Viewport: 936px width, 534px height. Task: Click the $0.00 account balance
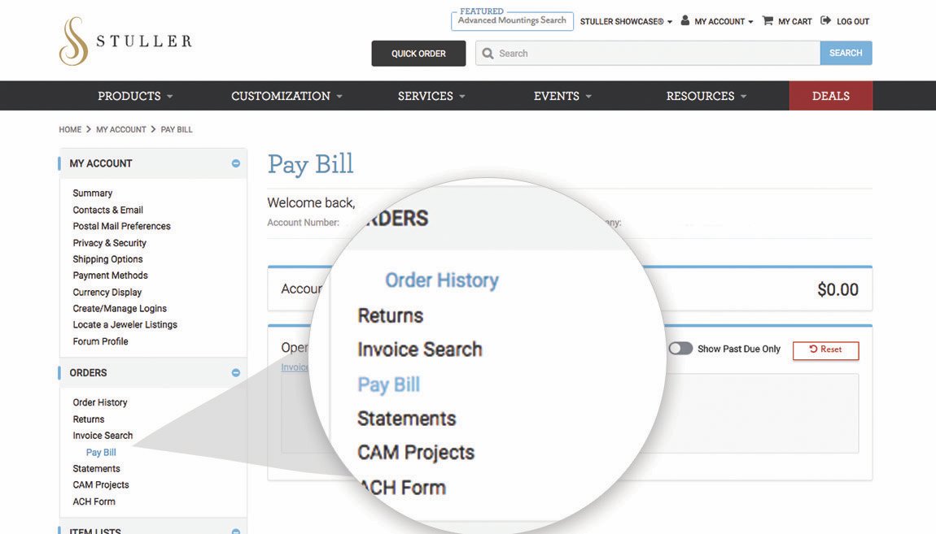(x=838, y=289)
